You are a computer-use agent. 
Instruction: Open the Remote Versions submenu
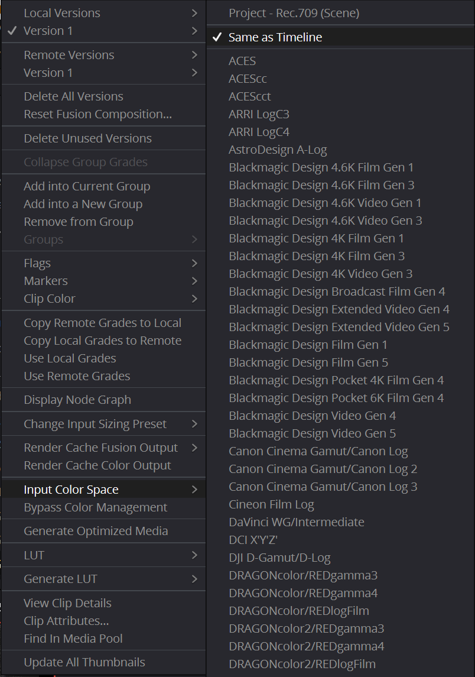coord(103,55)
